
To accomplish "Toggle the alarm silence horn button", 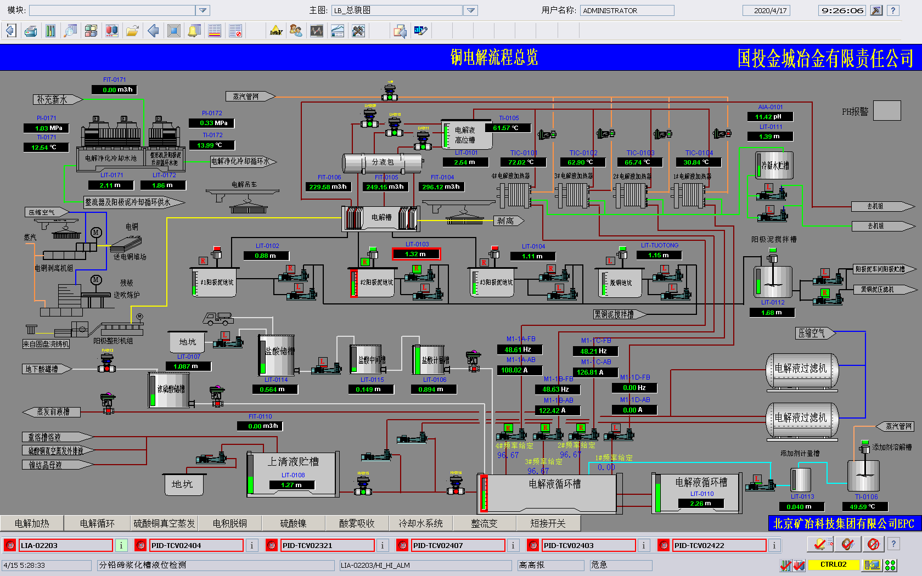I will click(873, 544).
